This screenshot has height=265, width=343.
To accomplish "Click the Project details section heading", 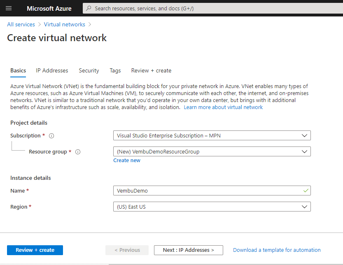I will [x=29, y=123].
